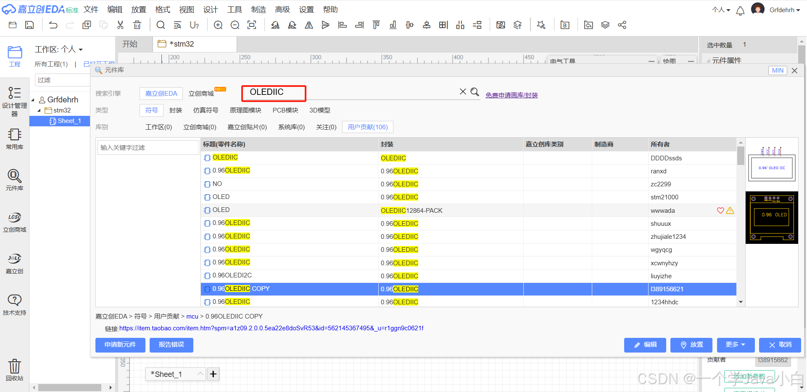807x392 pixels.
Task: Expand the 工作区: 个人 dropdown
Action: tap(59, 50)
